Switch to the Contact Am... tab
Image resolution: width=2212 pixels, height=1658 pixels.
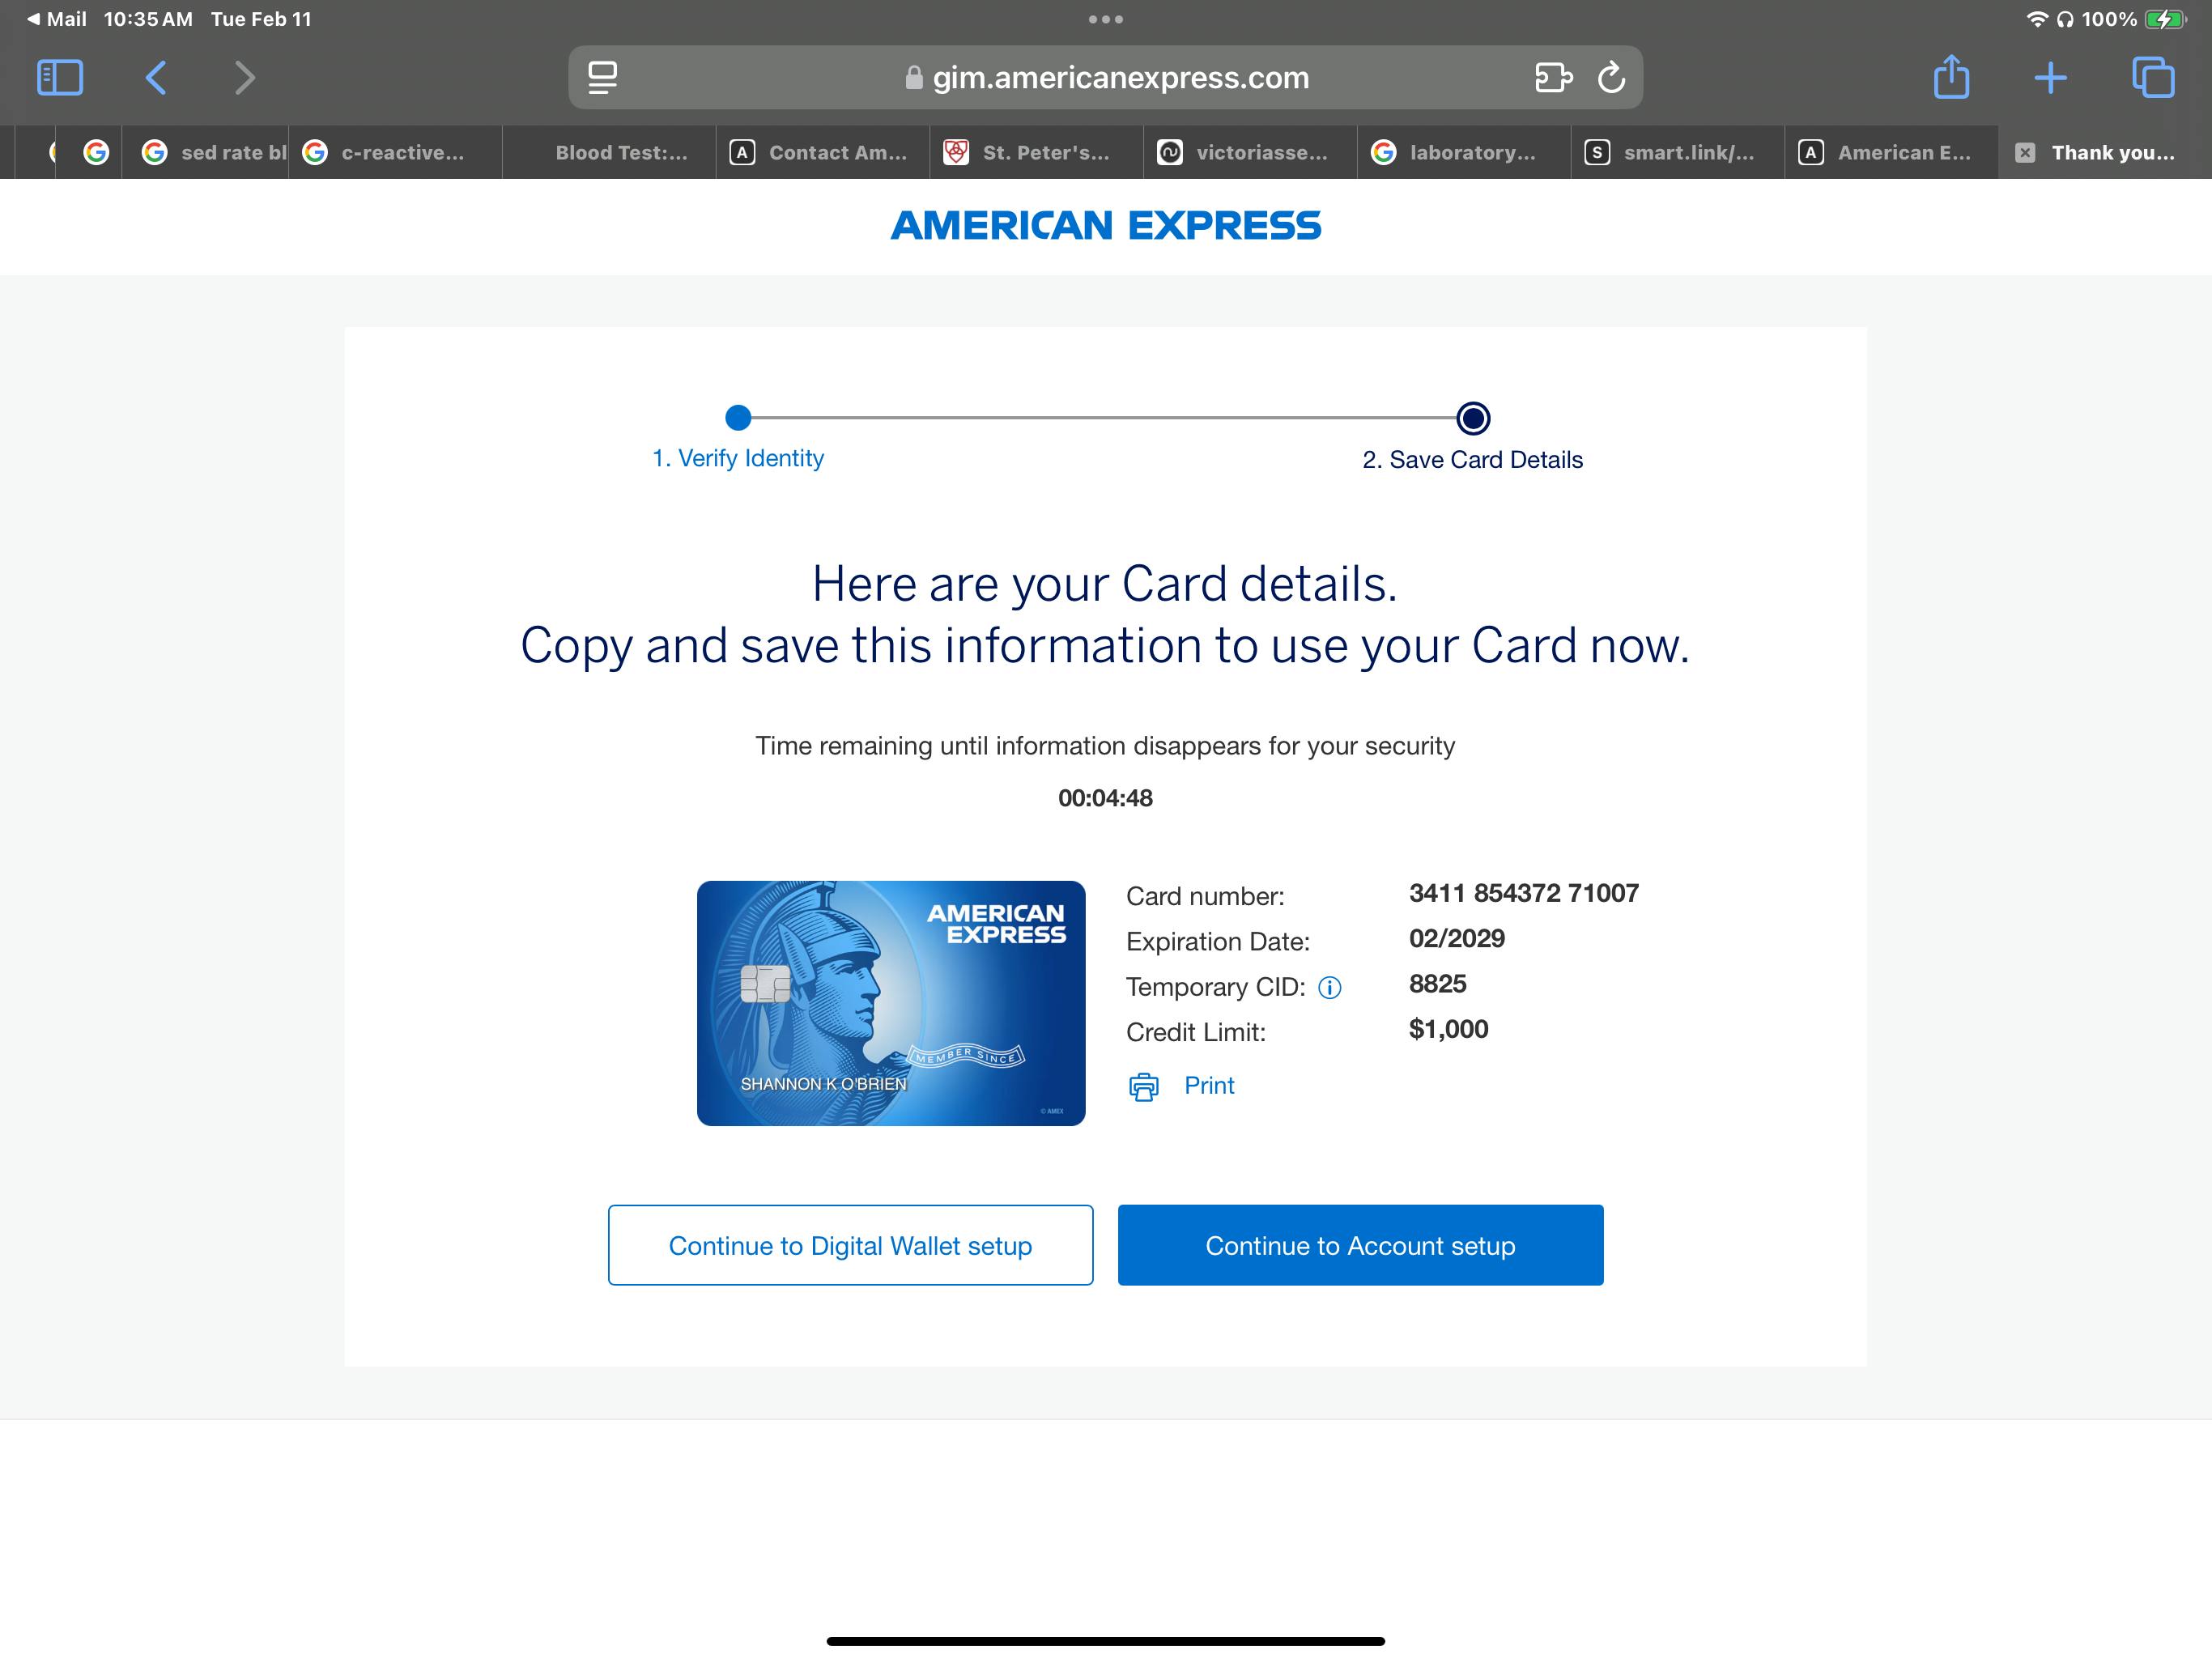coord(822,153)
